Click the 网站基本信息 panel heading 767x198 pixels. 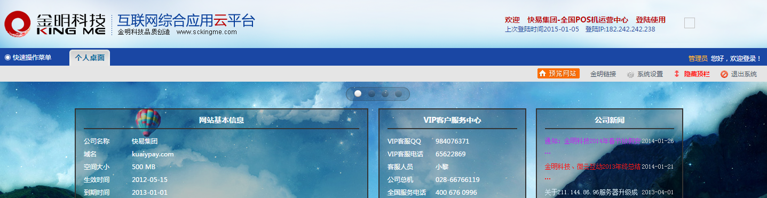pyautogui.click(x=222, y=120)
